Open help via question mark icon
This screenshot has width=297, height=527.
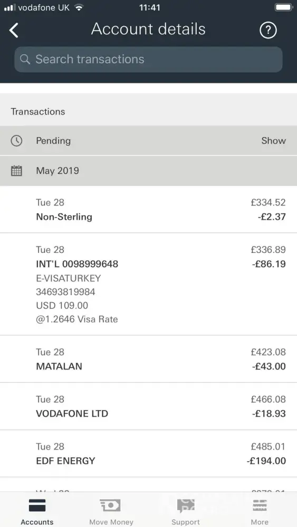268,31
